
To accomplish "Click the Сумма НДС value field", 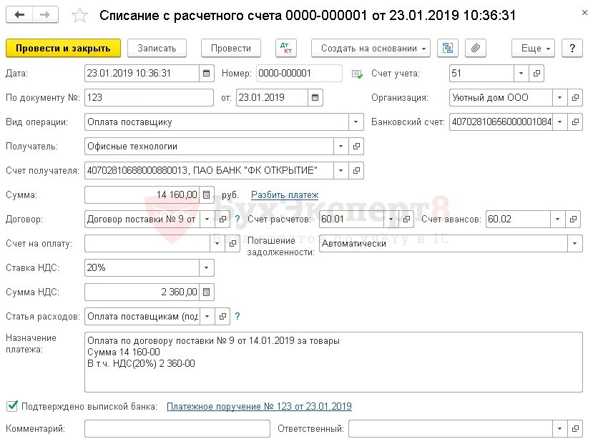I will 142,292.
